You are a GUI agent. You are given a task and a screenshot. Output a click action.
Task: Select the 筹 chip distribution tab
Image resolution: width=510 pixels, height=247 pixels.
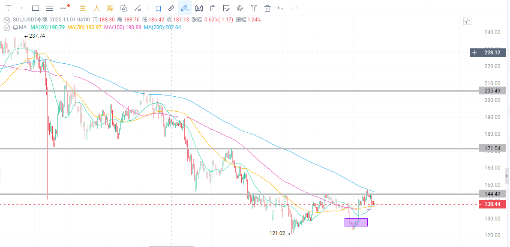(x=110, y=8)
